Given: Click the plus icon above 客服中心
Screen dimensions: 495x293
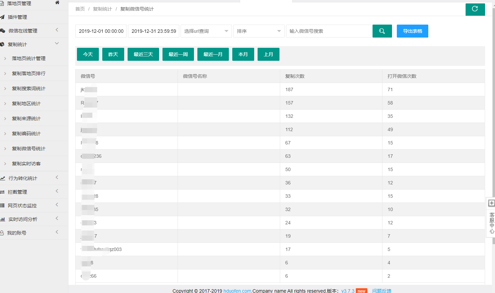Looking at the screenshot, I should point(491,203).
